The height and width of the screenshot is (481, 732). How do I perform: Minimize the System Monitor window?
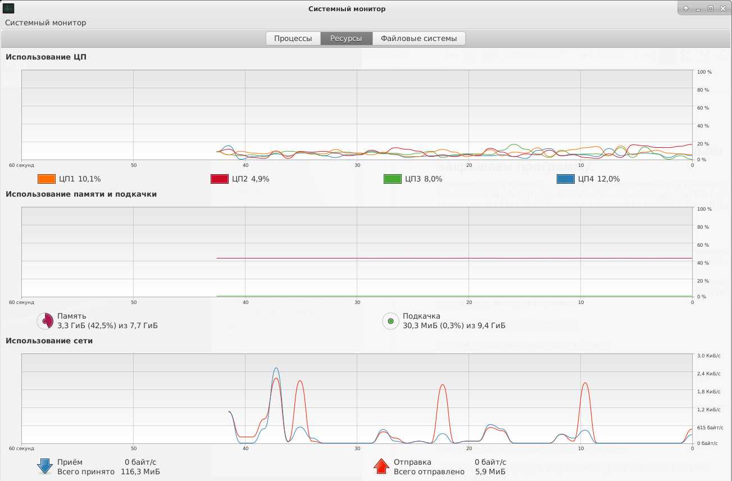tap(698, 8)
